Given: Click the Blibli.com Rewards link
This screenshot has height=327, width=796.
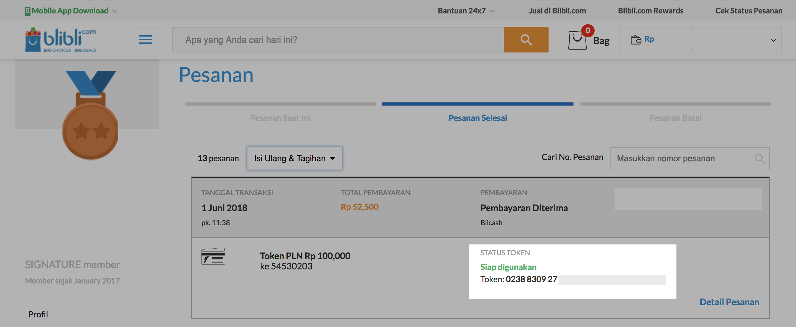Looking at the screenshot, I should (651, 11).
